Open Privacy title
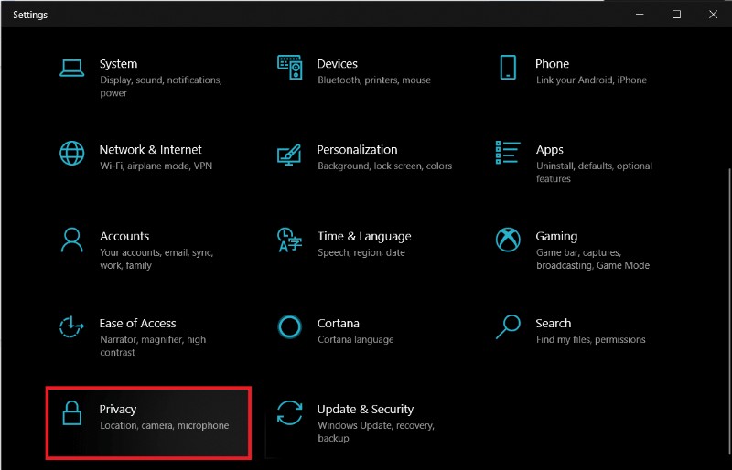This screenshot has width=732, height=470. click(x=118, y=410)
